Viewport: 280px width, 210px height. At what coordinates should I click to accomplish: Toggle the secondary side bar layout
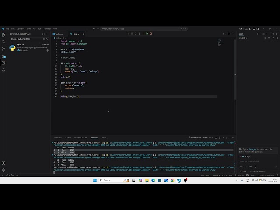(258, 29)
